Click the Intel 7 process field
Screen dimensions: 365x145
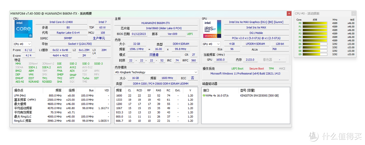[x=103, y=22]
